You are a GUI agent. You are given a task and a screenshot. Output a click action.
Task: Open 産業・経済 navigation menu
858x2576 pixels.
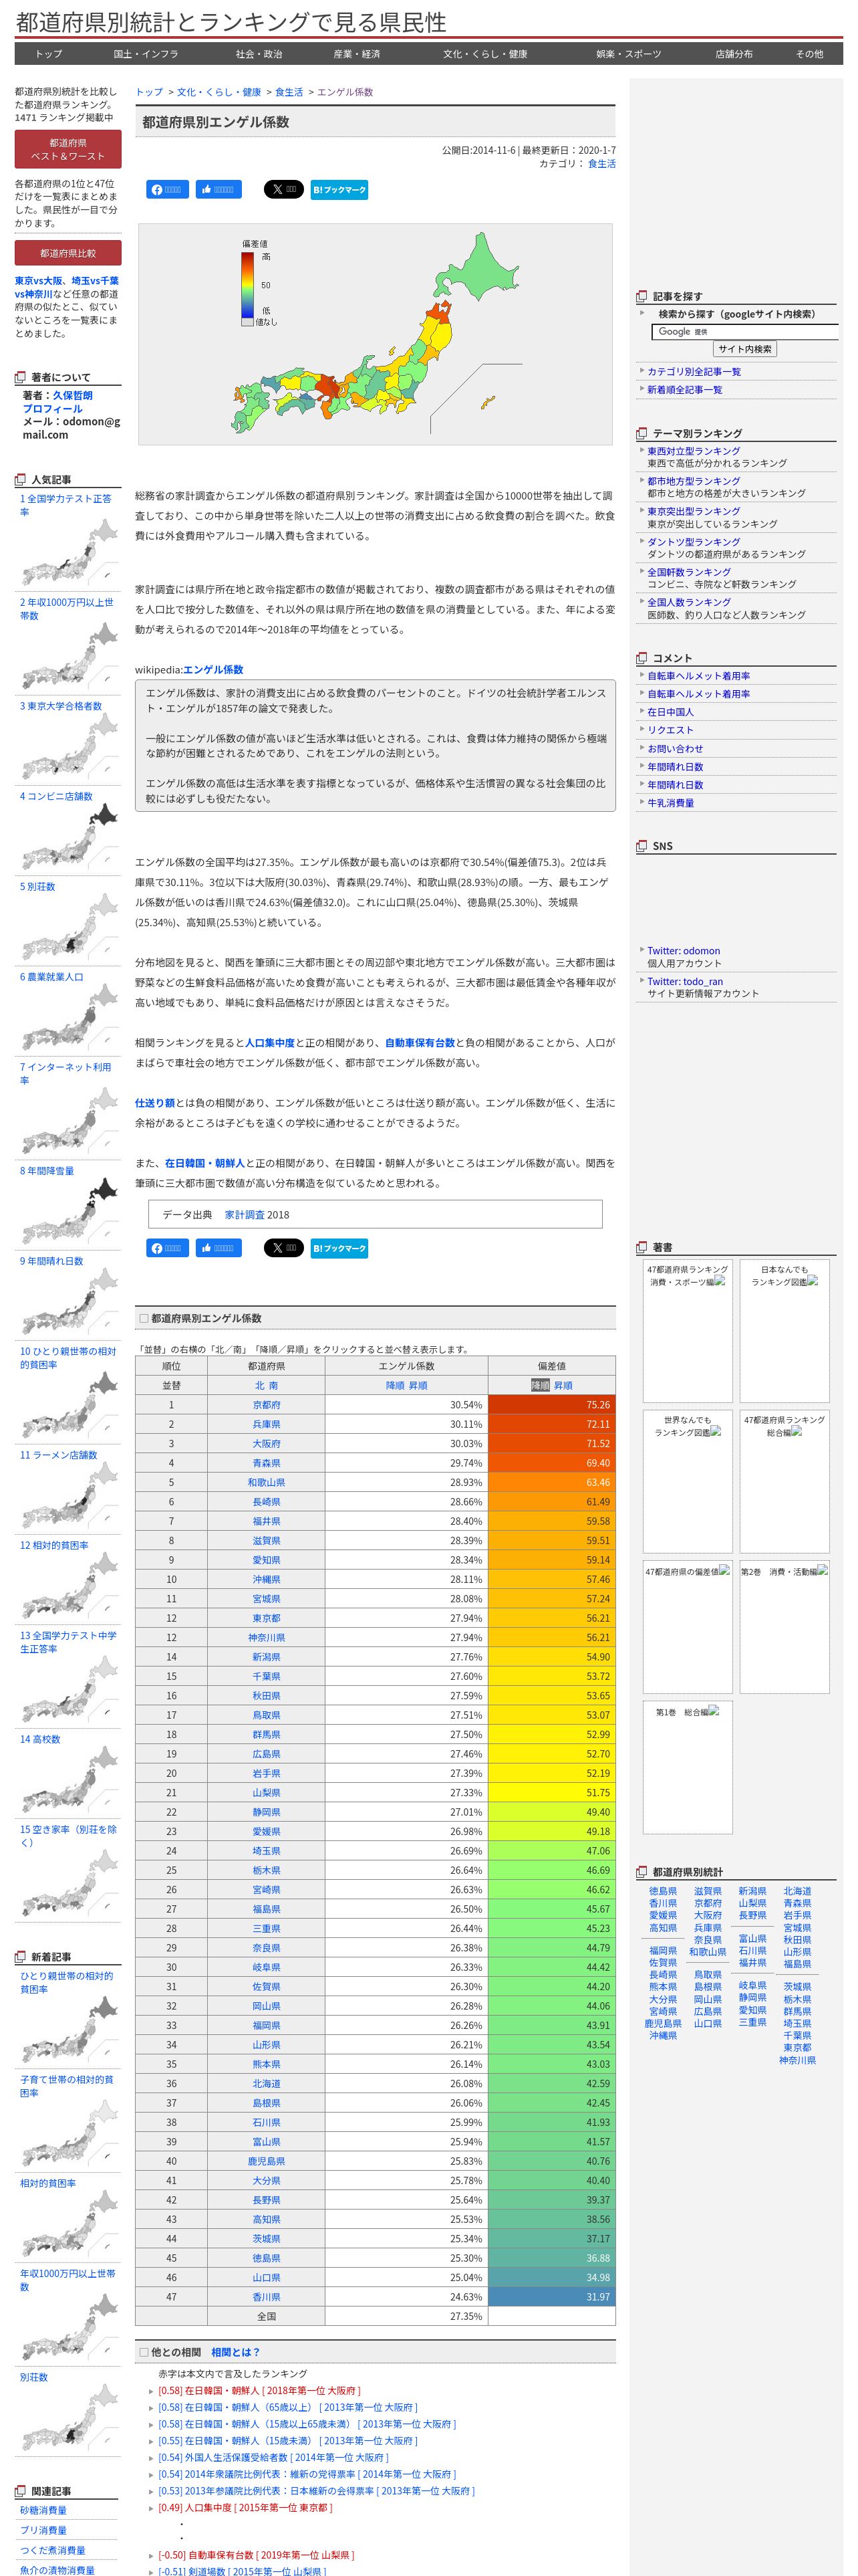pyautogui.click(x=357, y=54)
